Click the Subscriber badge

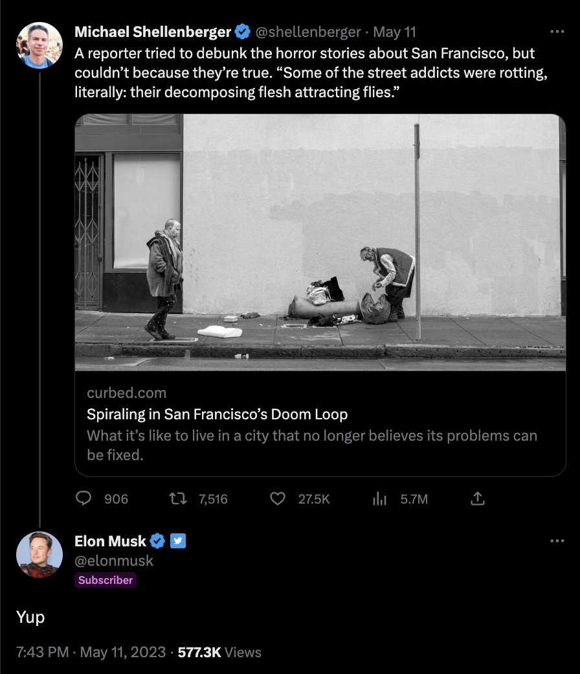click(x=106, y=580)
